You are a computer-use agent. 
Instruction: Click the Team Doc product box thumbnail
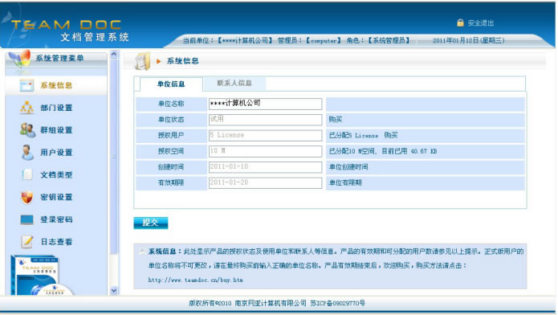pos(41,275)
